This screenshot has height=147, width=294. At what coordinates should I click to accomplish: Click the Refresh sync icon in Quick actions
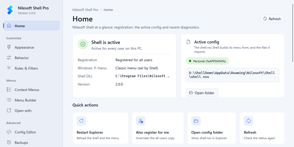click(248, 121)
